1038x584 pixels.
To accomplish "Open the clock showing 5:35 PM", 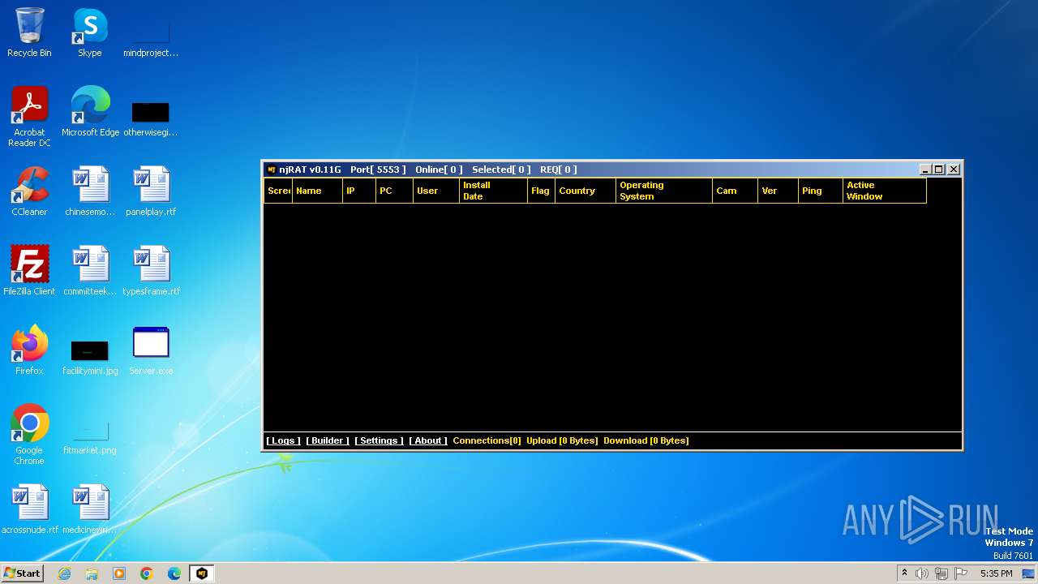I will click(x=996, y=573).
